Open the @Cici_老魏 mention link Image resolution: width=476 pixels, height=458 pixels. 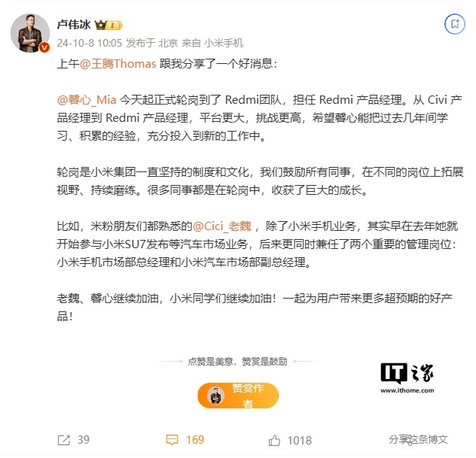tap(222, 226)
